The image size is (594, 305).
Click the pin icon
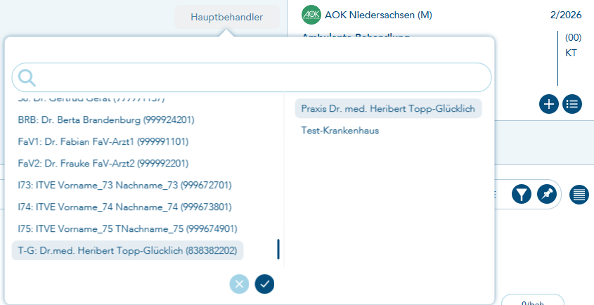pos(547,195)
